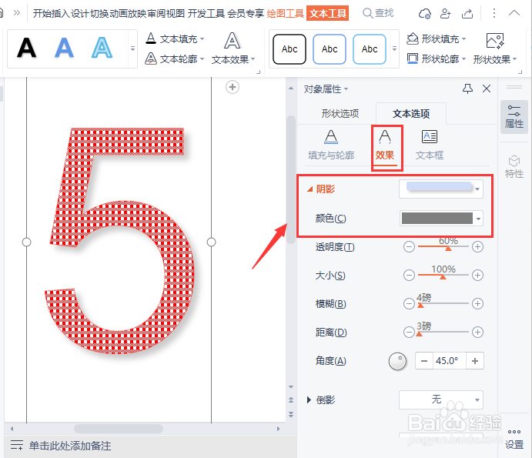Viewport: 532px width, 458px height.
Task: Open the 文本框 text box section
Action: (430, 145)
